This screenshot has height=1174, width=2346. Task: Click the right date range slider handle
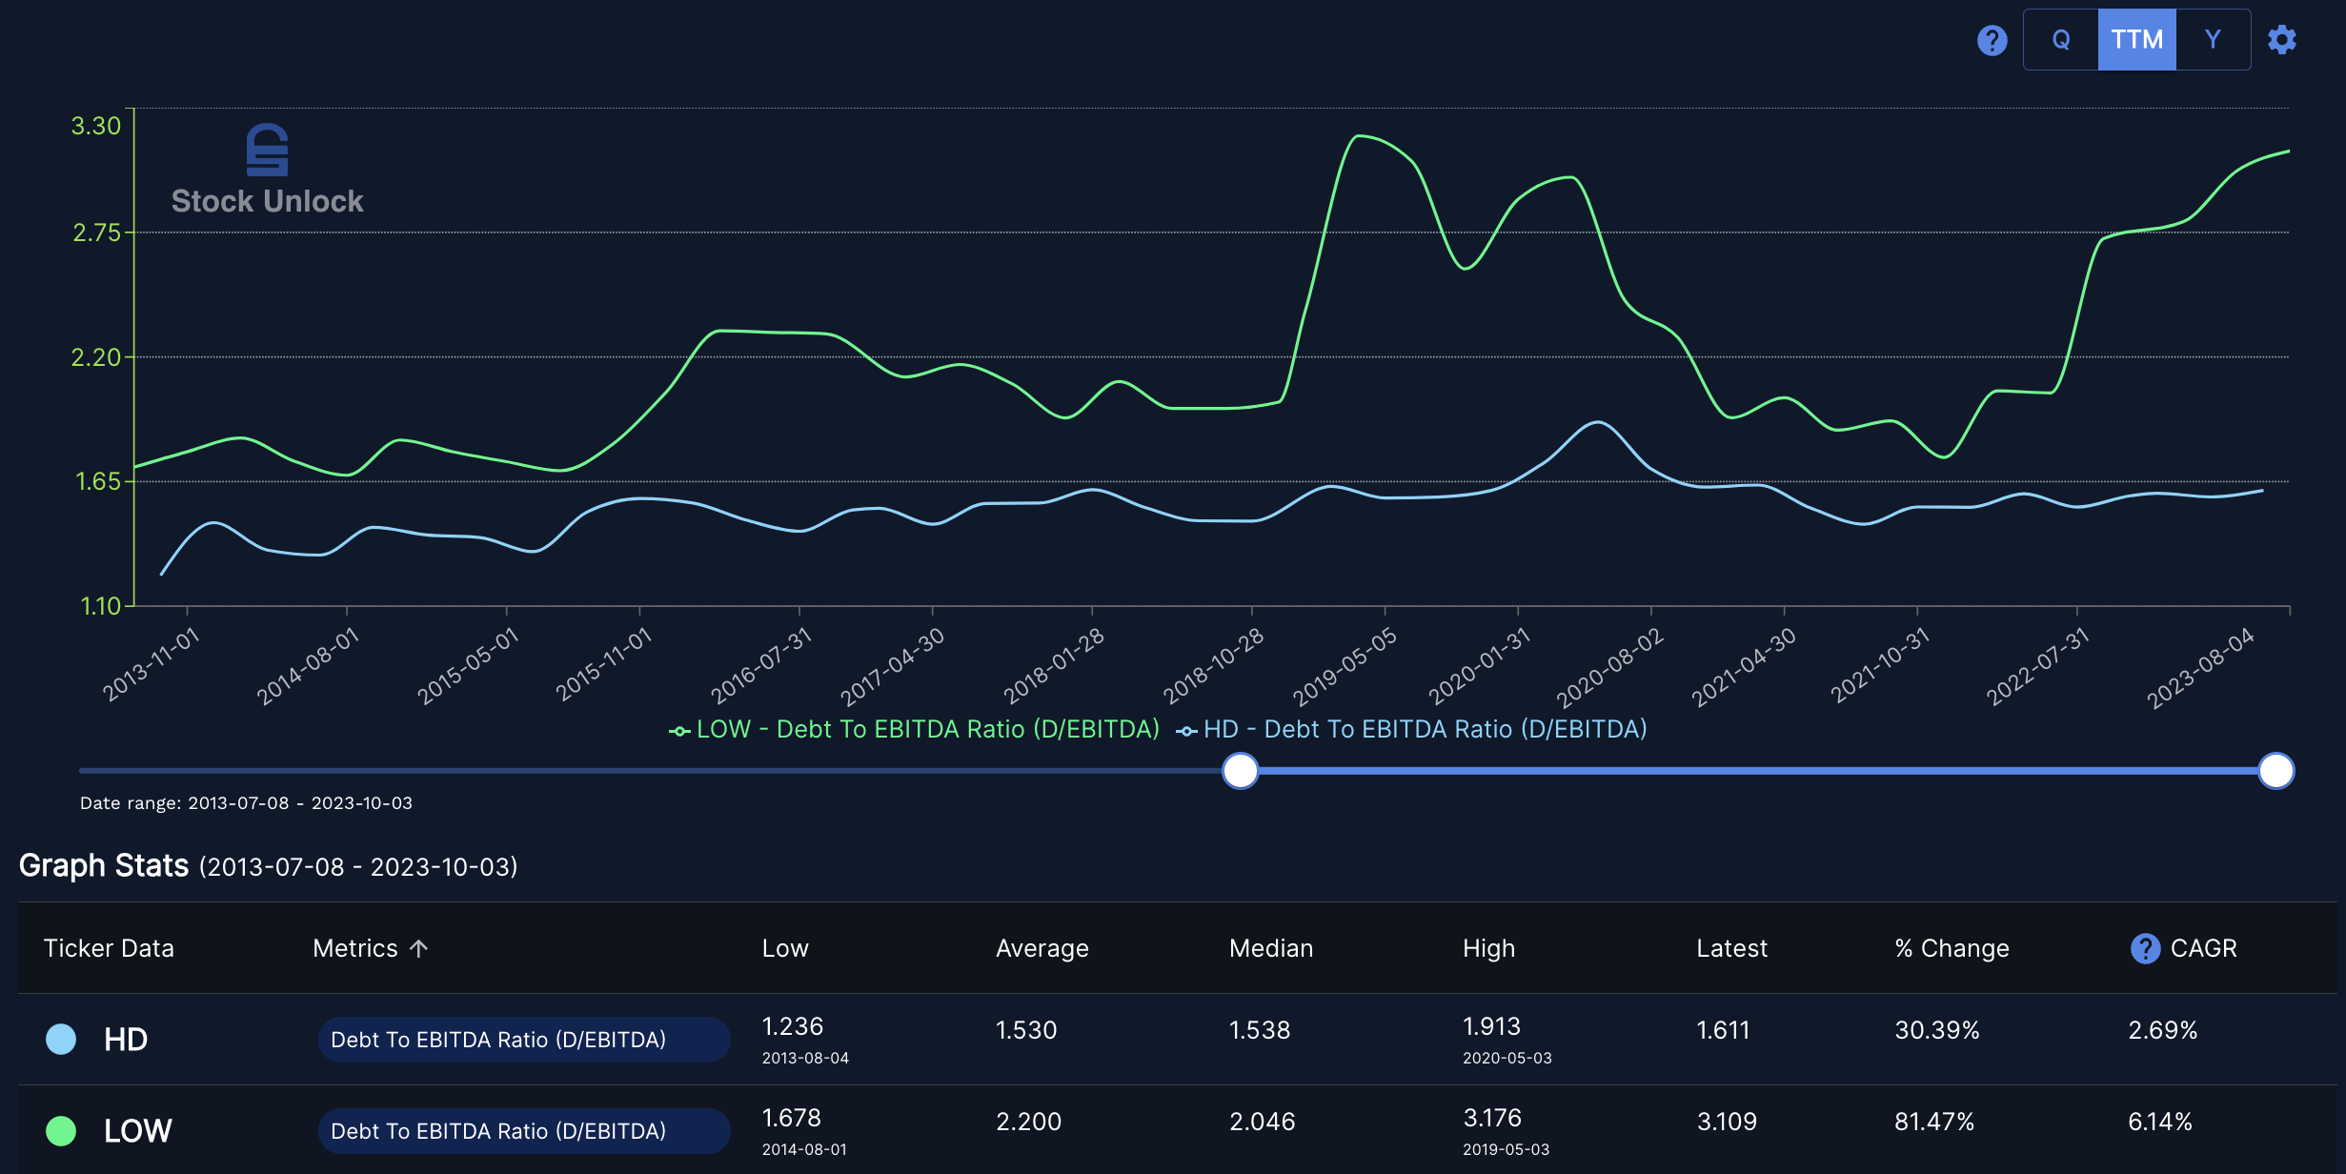pos(2276,771)
